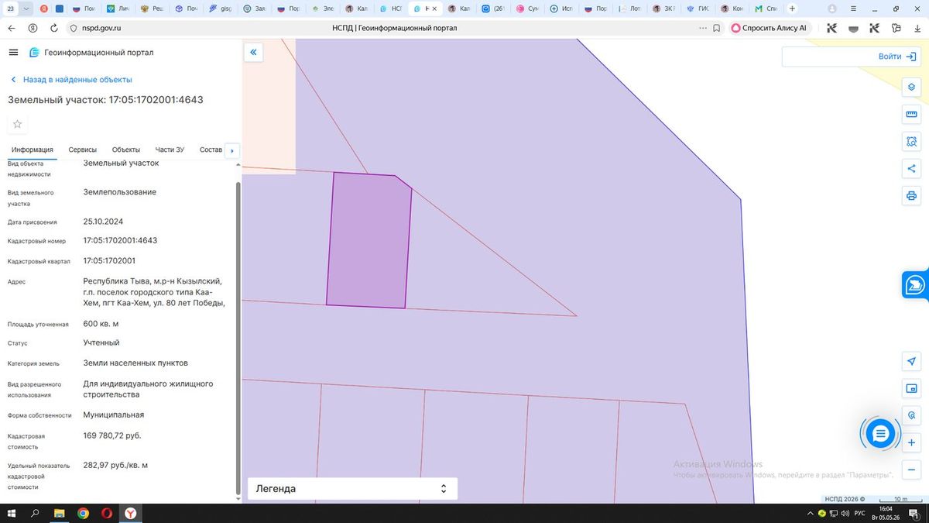Click the keyboard language РУС indicator
The width and height of the screenshot is (929, 523).
(859, 514)
